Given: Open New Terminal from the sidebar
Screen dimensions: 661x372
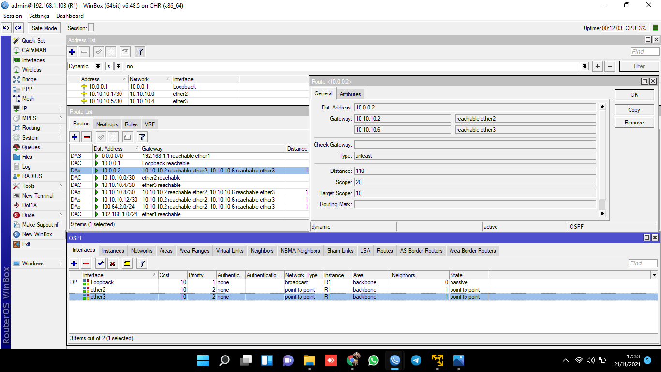Looking at the screenshot, I should [37, 196].
